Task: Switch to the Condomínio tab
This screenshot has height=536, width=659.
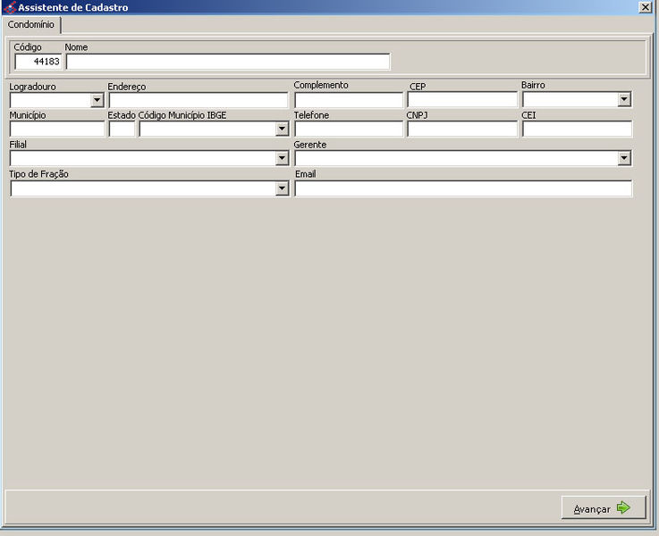Action: [31, 25]
